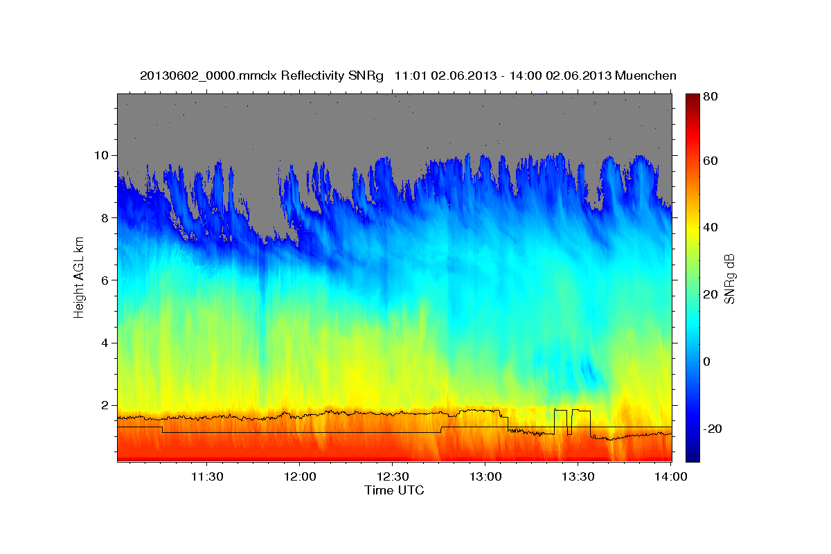Viewport: 831px width, 554px height.
Task: Click the colorbar value 20
Action: tap(711, 294)
